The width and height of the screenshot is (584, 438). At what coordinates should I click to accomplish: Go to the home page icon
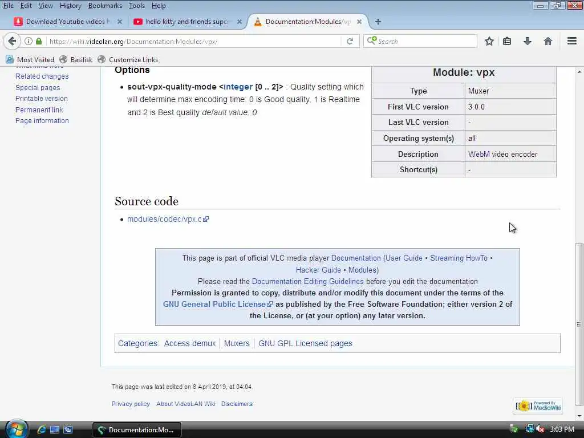(547, 41)
